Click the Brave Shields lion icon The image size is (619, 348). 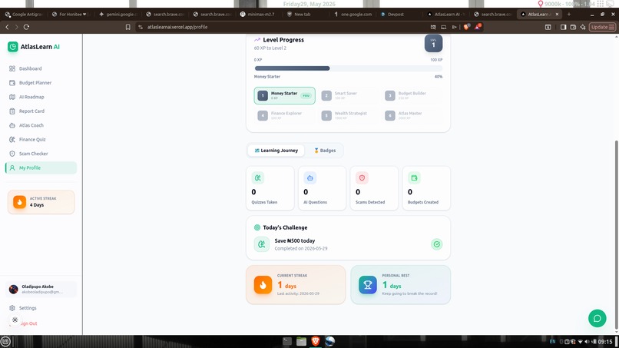click(467, 27)
